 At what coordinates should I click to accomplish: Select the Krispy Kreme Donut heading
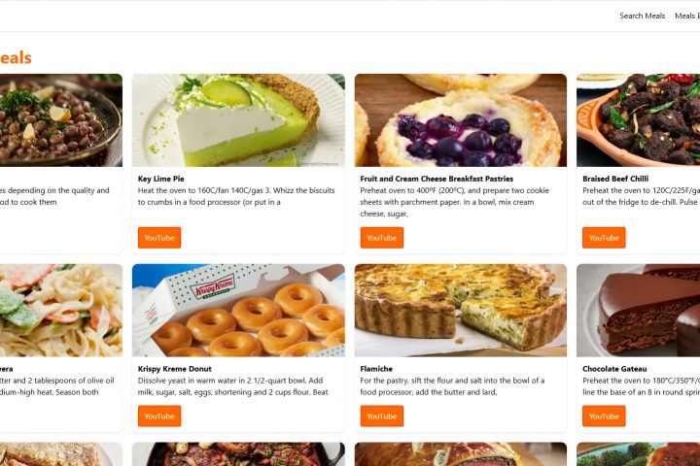pos(175,369)
